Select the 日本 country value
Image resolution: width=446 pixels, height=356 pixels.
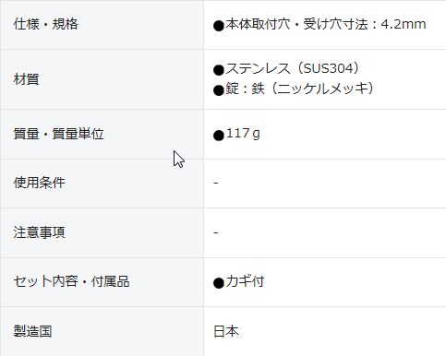pyautogui.click(x=226, y=331)
